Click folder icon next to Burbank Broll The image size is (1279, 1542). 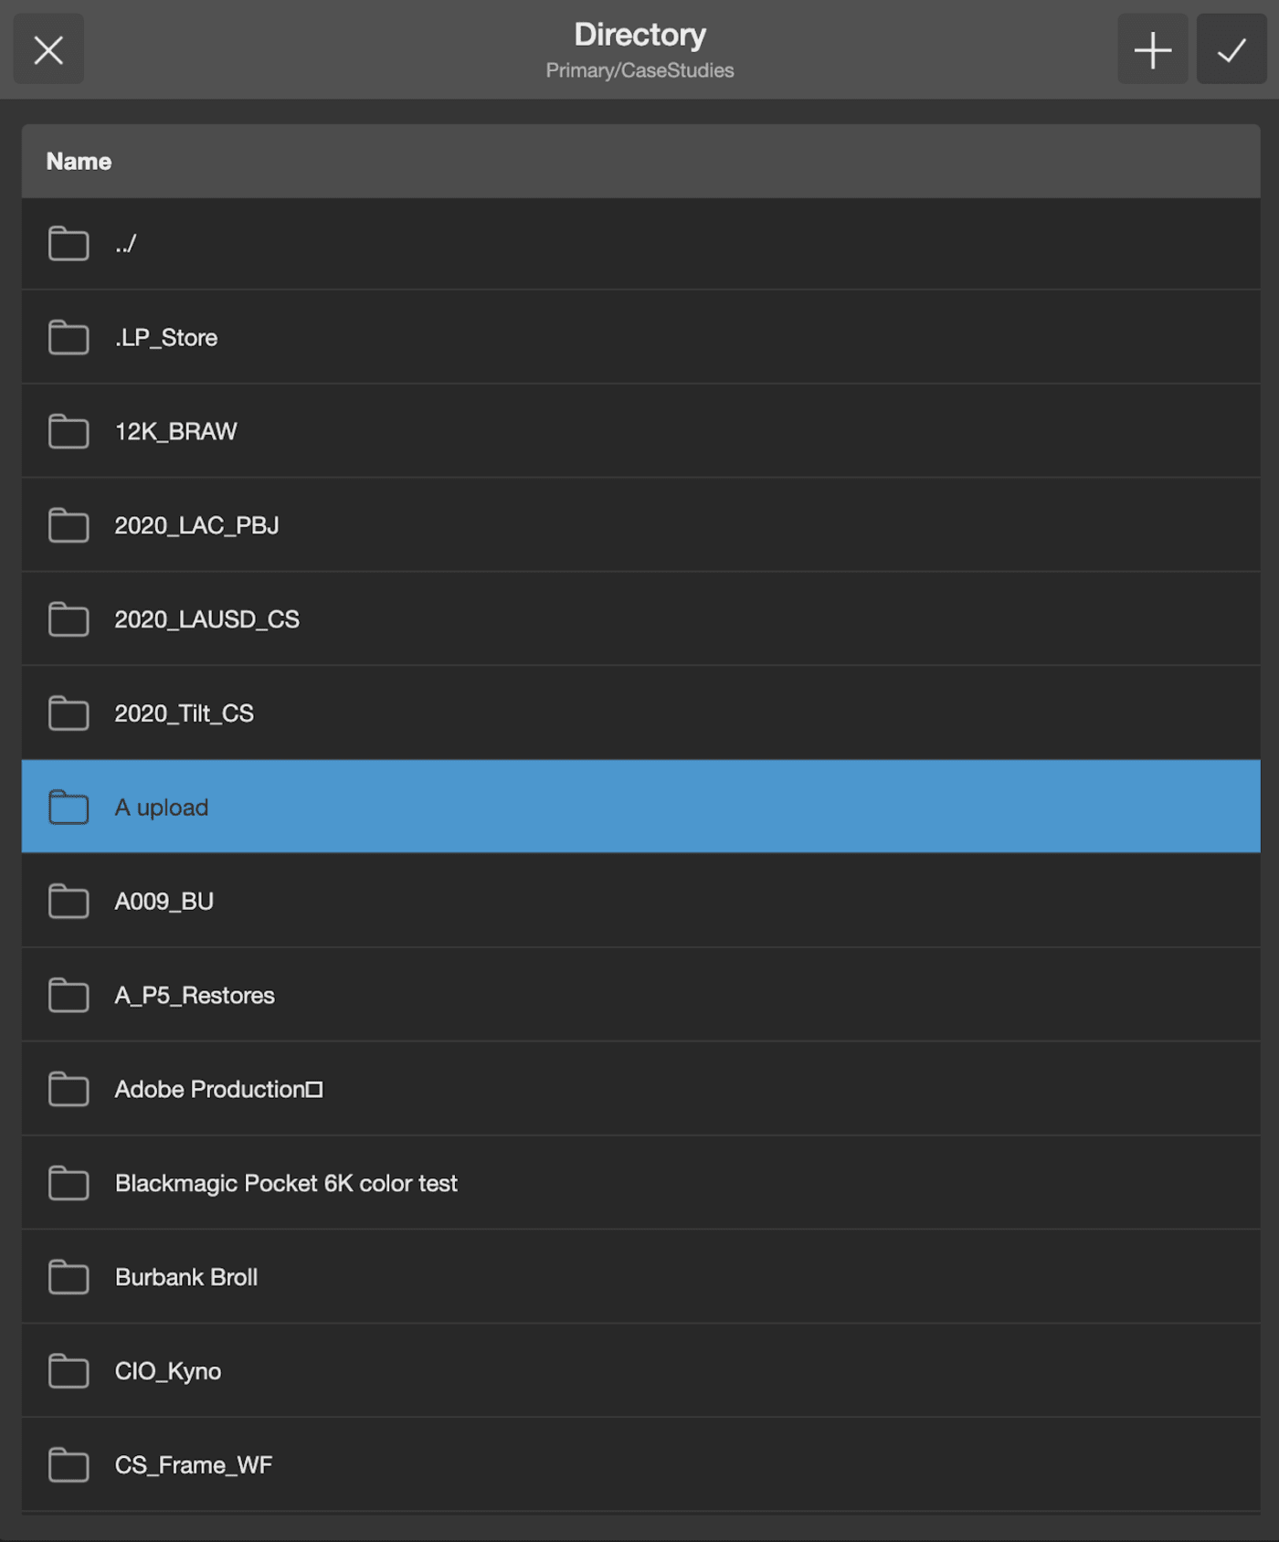pos(69,1277)
